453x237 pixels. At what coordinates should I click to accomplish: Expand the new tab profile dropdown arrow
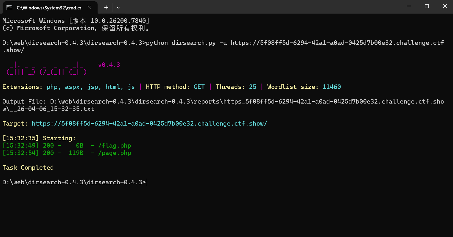tap(118, 7)
